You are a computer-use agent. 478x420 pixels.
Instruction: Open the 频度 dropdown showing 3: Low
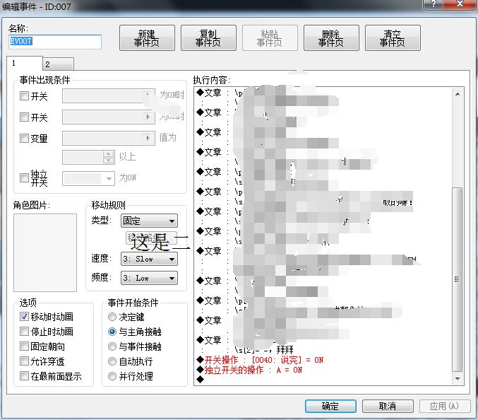click(x=150, y=278)
